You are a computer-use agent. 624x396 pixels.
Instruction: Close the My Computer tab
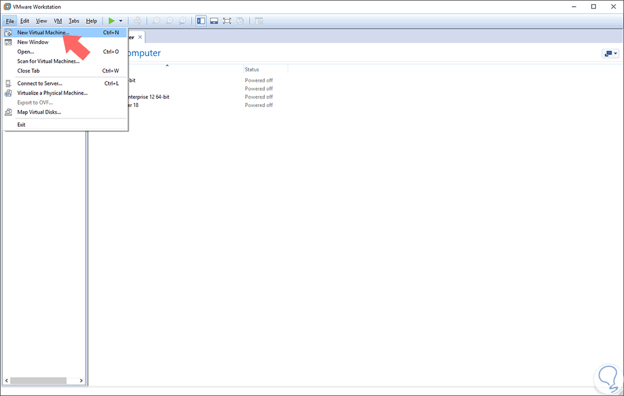(x=140, y=37)
